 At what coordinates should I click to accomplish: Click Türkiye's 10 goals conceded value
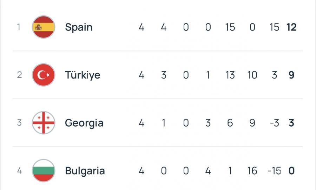coord(252,75)
